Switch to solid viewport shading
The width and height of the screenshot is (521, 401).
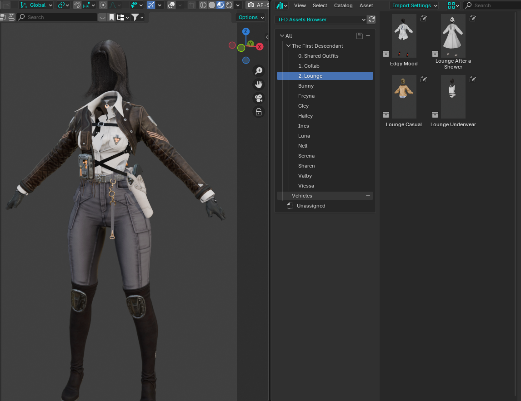[x=212, y=5]
